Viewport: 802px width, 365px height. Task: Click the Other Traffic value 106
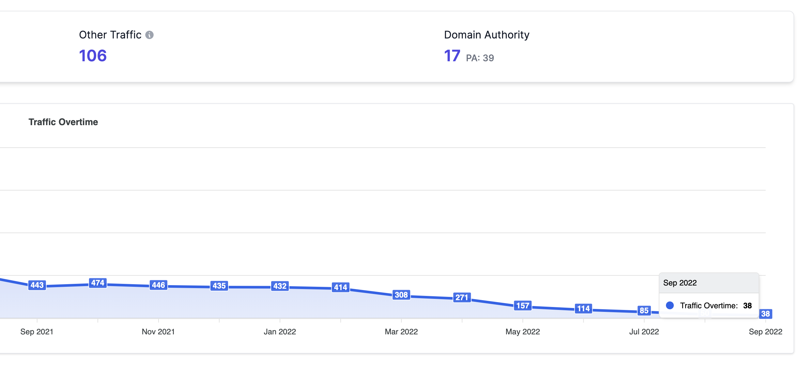tap(93, 56)
